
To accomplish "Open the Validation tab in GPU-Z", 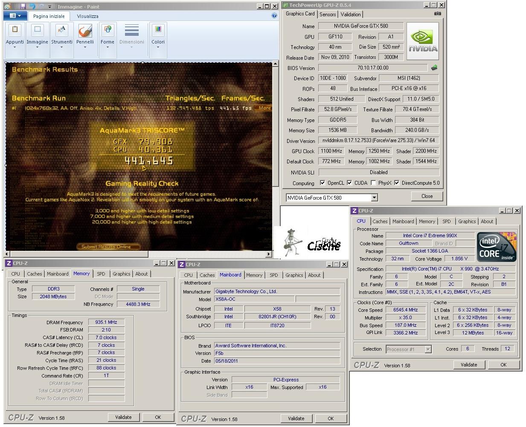I will 351,15.
